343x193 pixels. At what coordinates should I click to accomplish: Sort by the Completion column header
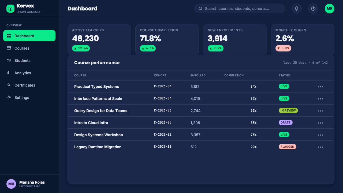[x=234, y=75]
